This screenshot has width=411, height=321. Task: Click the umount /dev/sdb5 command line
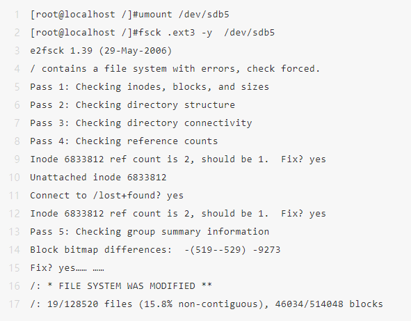130,15
